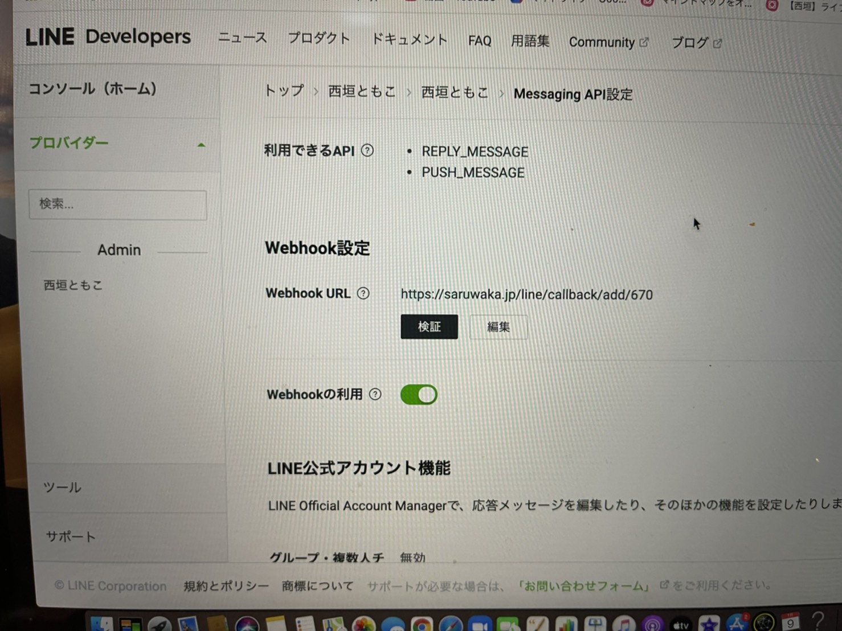Open the プロダクト menu item
The image size is (842, 631).
coord(318,39)
